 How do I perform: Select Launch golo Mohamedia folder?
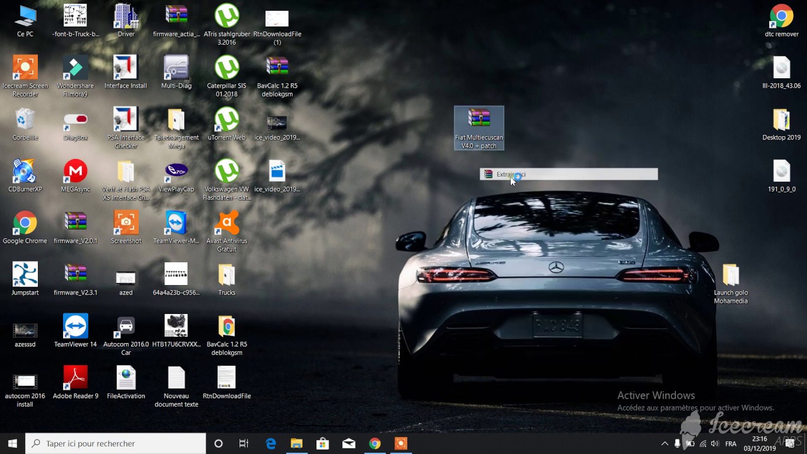(x=731, y=283)
